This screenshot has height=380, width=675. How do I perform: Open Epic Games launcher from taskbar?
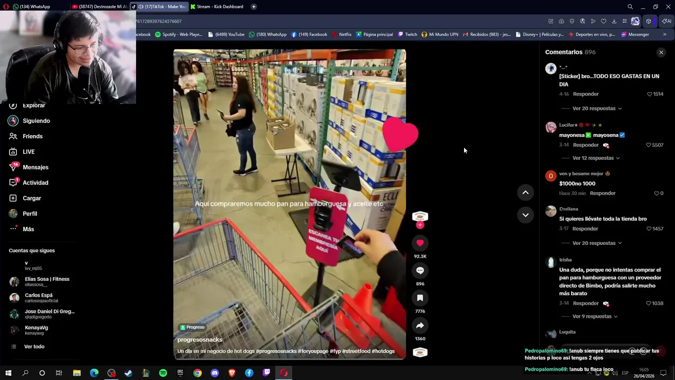[180, 373]
